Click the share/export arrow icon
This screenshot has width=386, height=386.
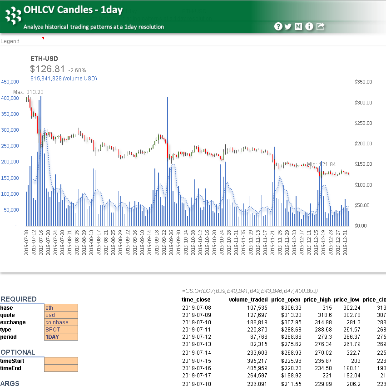click(x=320, y=26)
